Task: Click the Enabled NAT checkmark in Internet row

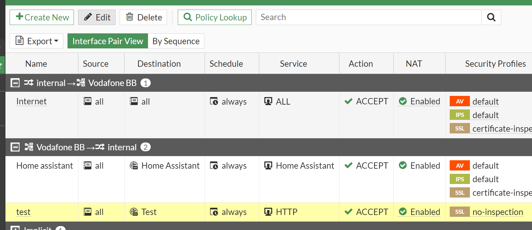Action: click(403, 101)
